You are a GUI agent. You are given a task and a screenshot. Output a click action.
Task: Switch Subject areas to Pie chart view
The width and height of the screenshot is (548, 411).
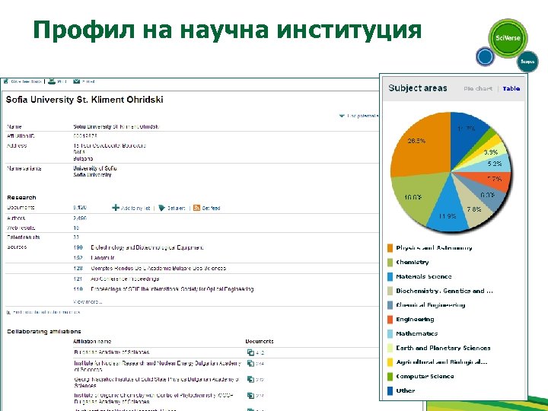pos(478,88)
